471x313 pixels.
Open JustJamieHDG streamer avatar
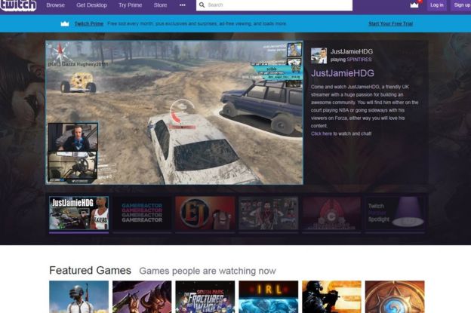[319, 56]
